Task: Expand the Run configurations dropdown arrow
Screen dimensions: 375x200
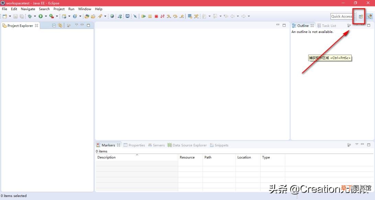Action: click(x=46, y=16)
